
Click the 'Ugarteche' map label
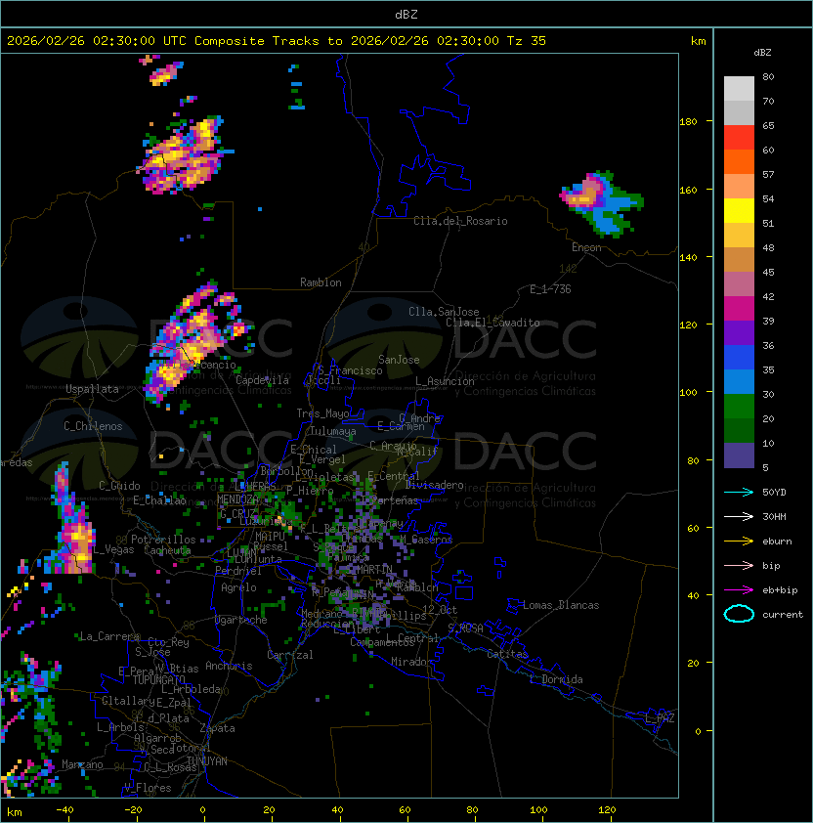coord(241,620)
